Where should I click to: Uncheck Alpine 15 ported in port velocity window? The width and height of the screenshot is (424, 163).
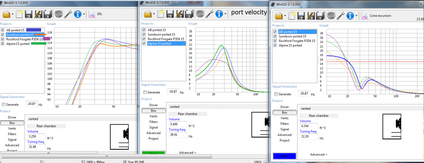coord(144,44)
